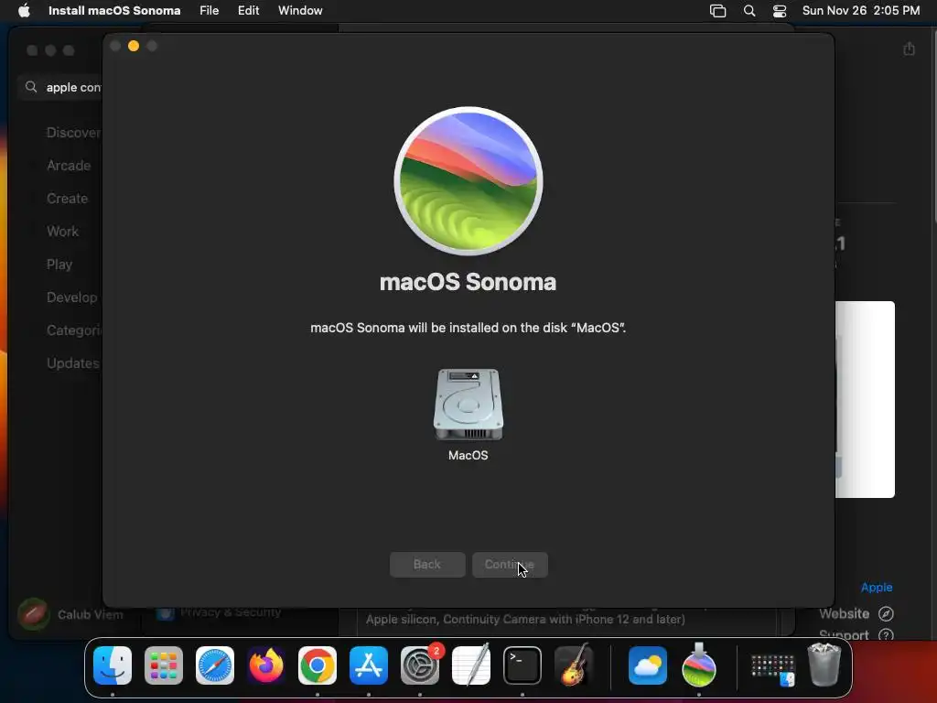Open the Apple developer link

coord(876,587)
